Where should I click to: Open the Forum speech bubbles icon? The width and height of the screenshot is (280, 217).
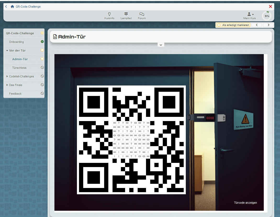[x=142, y=14]
